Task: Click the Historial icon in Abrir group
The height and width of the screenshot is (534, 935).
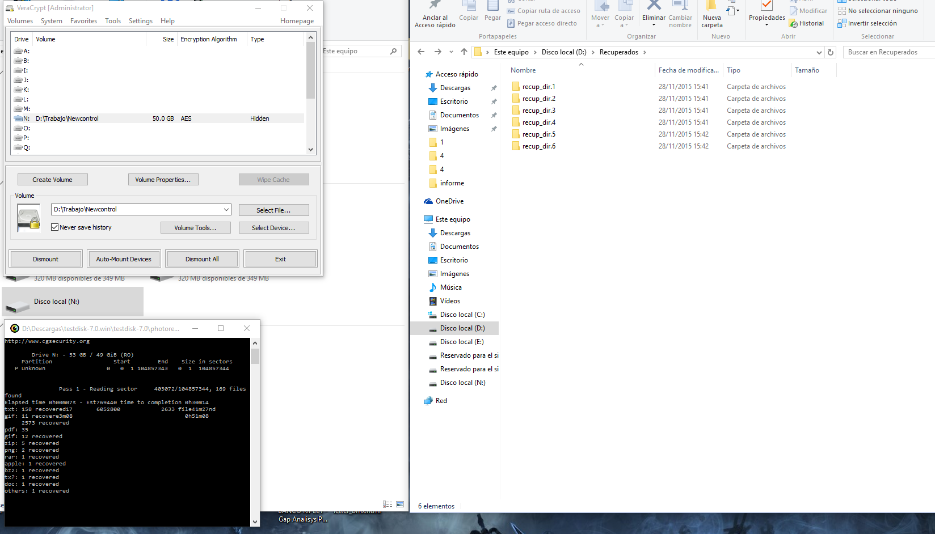Action: click(x=793, y=23)
